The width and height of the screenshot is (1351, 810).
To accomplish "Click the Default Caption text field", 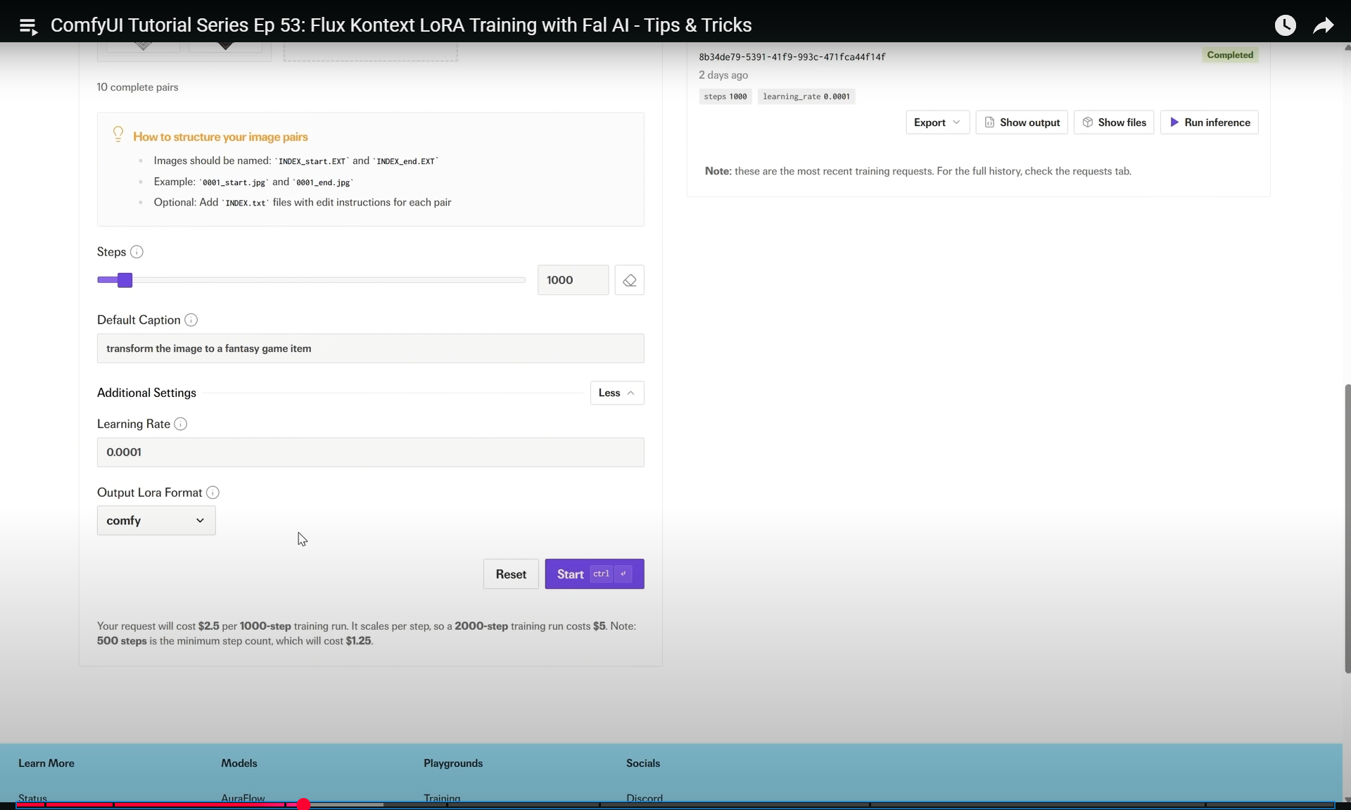I will (370, 348).
